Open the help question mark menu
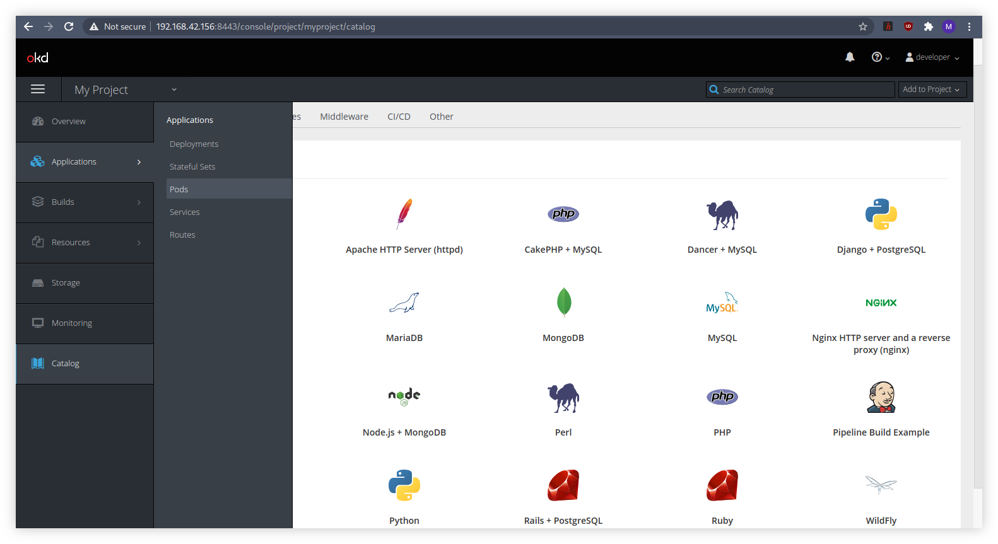 point(879,57)
